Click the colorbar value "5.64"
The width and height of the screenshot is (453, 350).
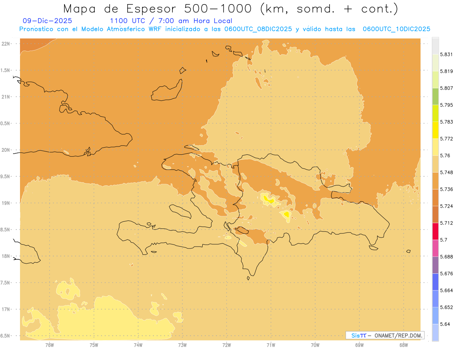point(445,324)
